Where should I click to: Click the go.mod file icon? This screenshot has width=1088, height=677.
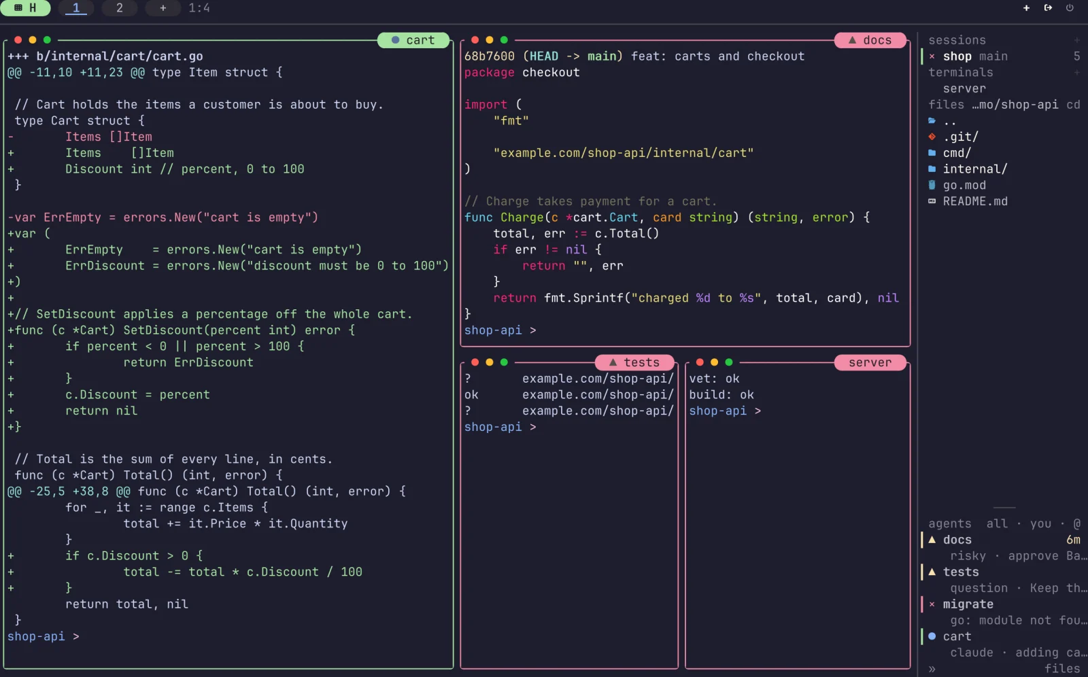tap(932, 186)
